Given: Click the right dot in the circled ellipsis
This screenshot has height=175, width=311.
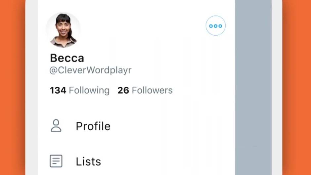Looking at the screenshot, I should [220, 26].
